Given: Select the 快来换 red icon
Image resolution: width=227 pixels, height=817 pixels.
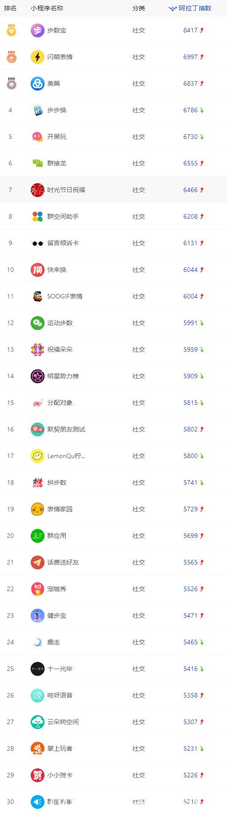Looking at the screenshot, I should tap(37, 270).
